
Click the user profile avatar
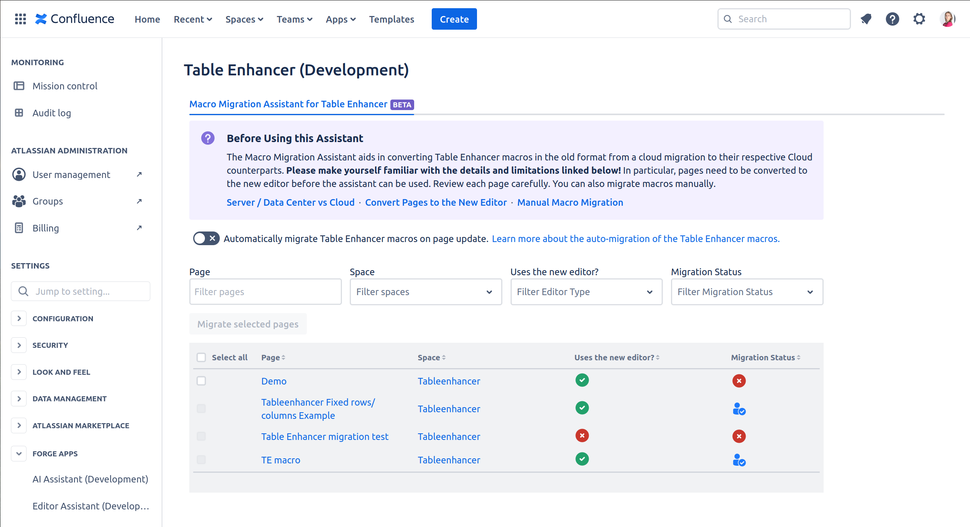coord(947,19)
